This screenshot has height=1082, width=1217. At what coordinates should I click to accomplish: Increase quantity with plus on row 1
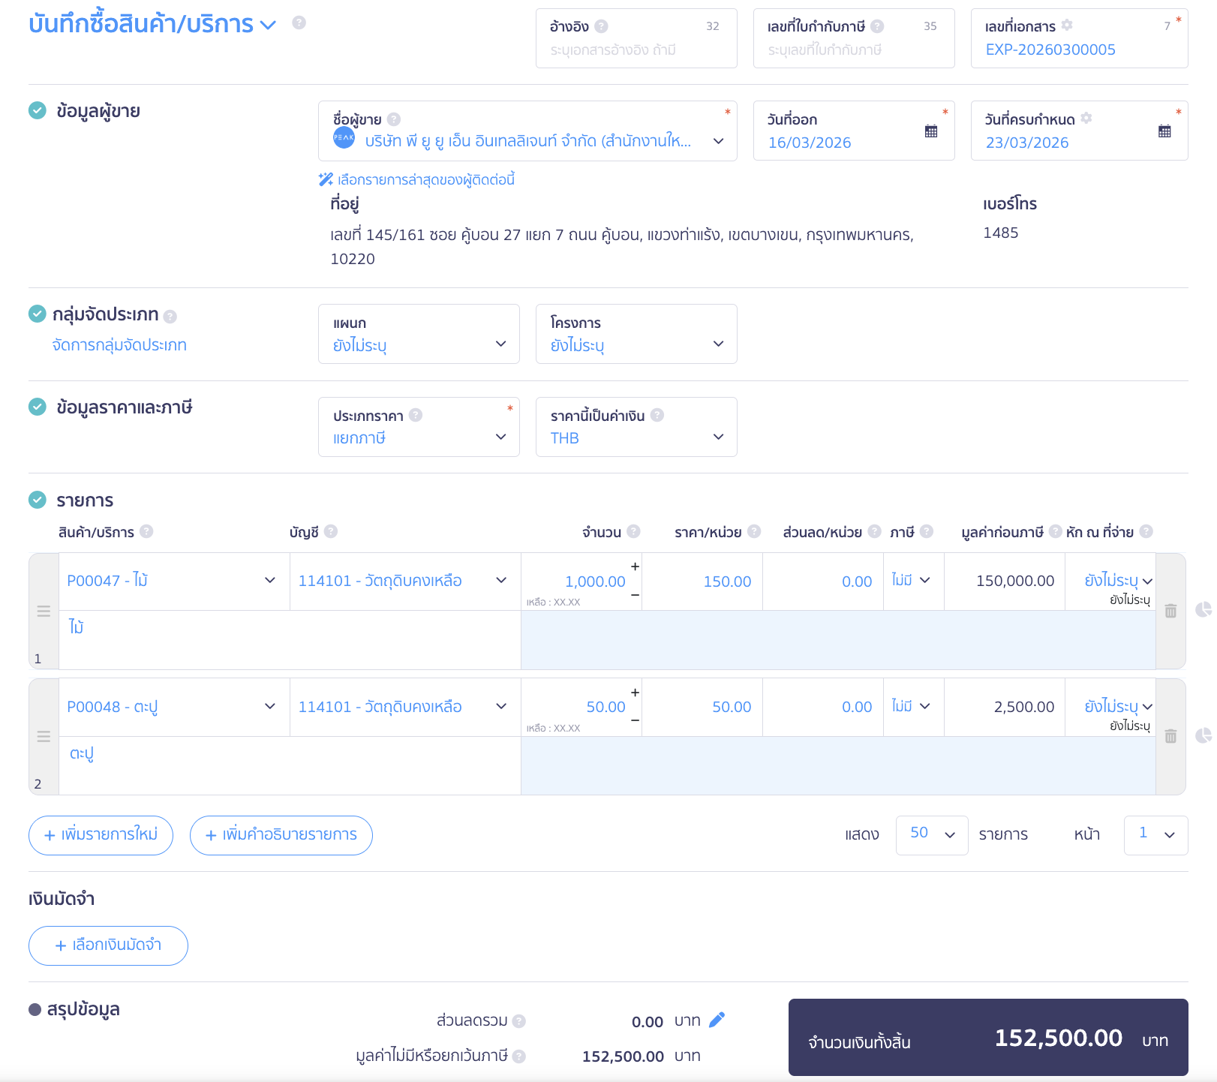(635, 567)
